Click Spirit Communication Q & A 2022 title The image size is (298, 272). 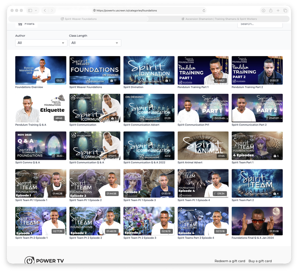pos(144,162)
